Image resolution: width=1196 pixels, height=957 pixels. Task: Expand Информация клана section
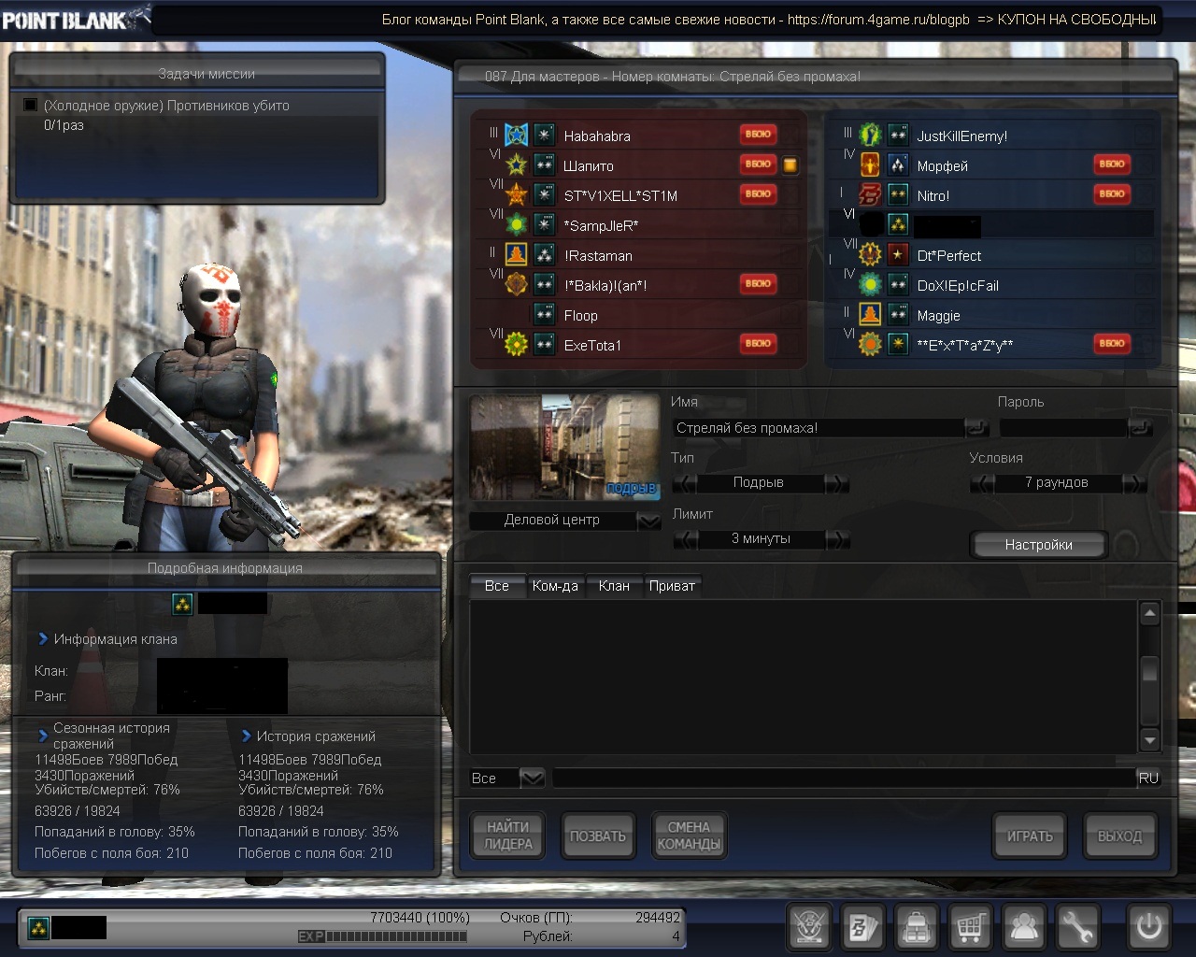tap(43, 639)
